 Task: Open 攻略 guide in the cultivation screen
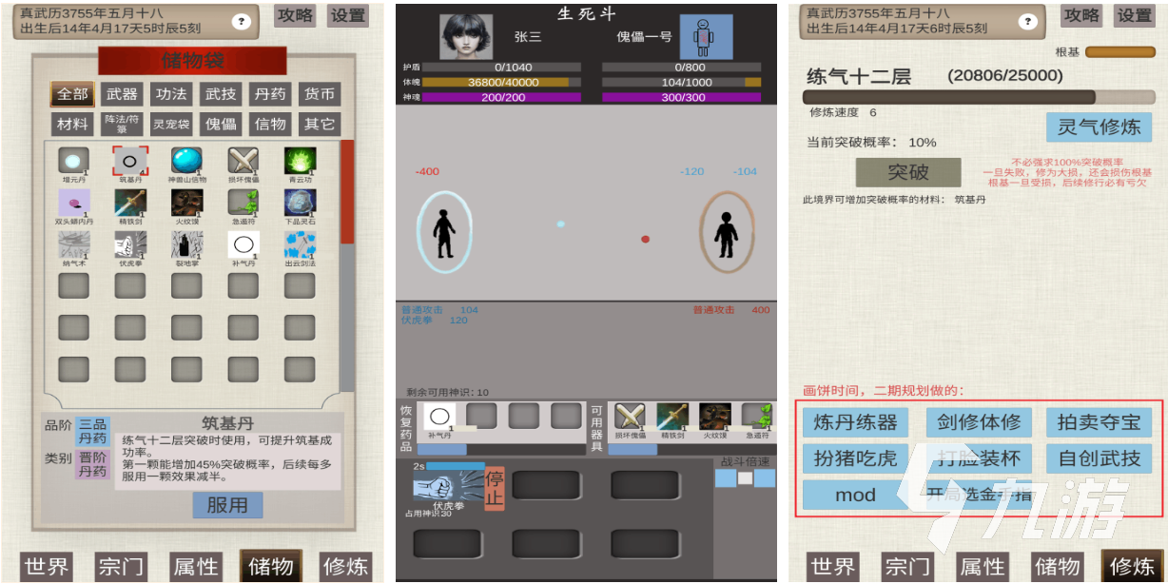(x=1081, y=15)
